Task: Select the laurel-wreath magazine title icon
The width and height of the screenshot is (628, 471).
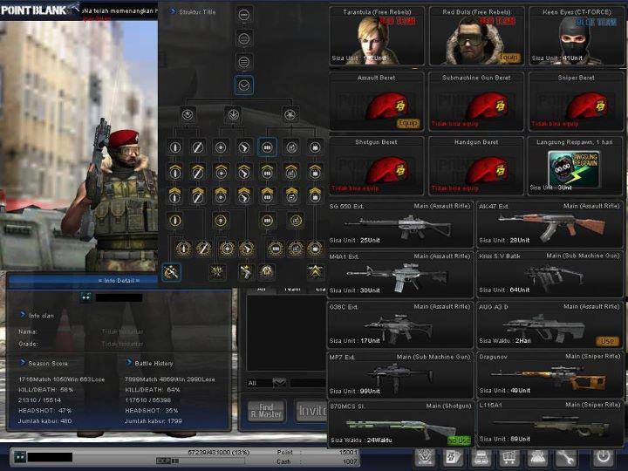Action: (276, 249)
